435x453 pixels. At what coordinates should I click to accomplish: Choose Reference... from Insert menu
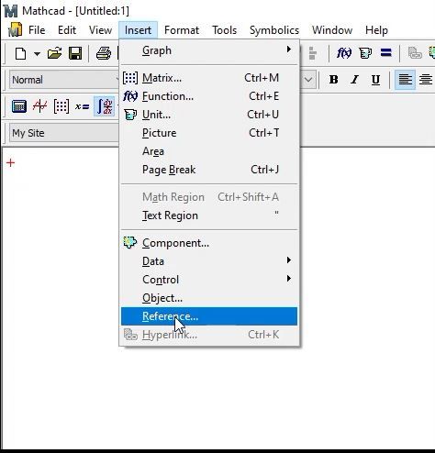(x=209, y=316)
